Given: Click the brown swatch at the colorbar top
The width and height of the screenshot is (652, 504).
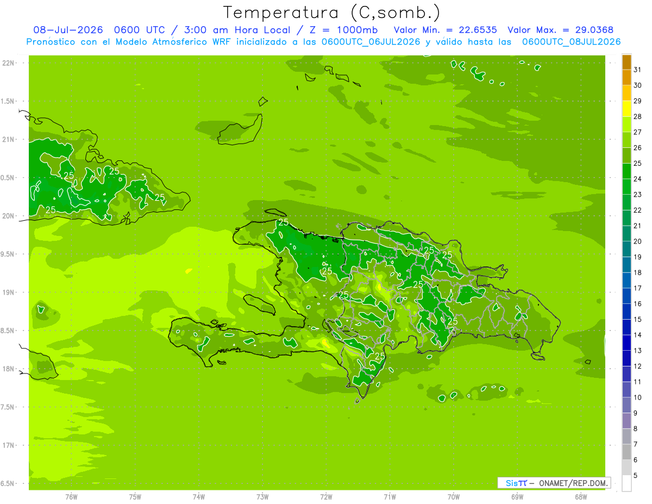Looking at the screenshot, I should pos(626,62).
